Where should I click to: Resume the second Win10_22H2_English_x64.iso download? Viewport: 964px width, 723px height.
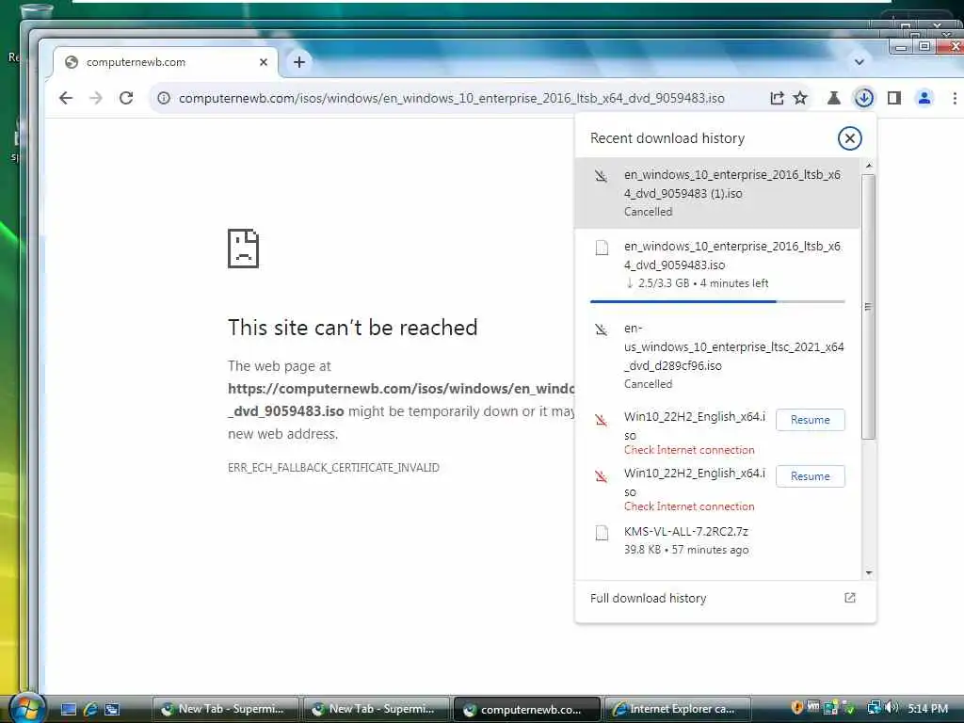point(811,476)
